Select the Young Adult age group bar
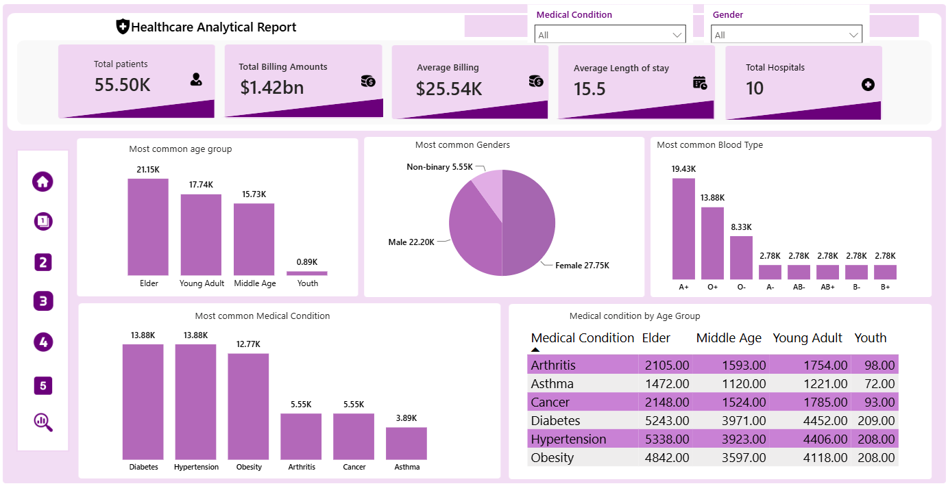Viewport: 948px width, 486px height. click(201, 235)
